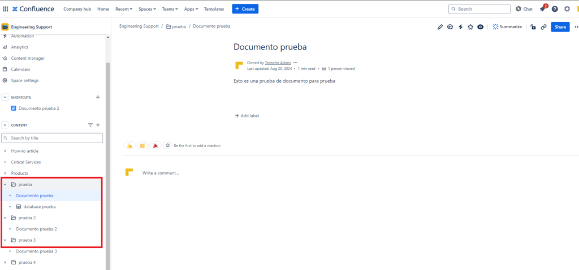Go to Company hub
The width and height of the screenshot is (579, 270).
click(77, 9)
